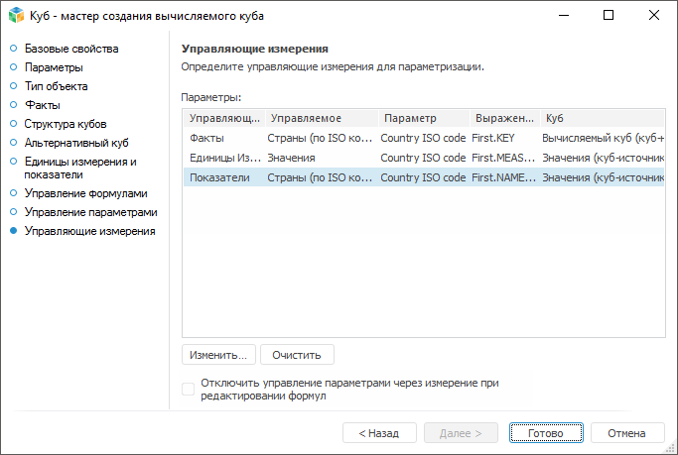Click the cube icon in the title bar
This screenshot has width=678, height=455.
click(16, 16)
